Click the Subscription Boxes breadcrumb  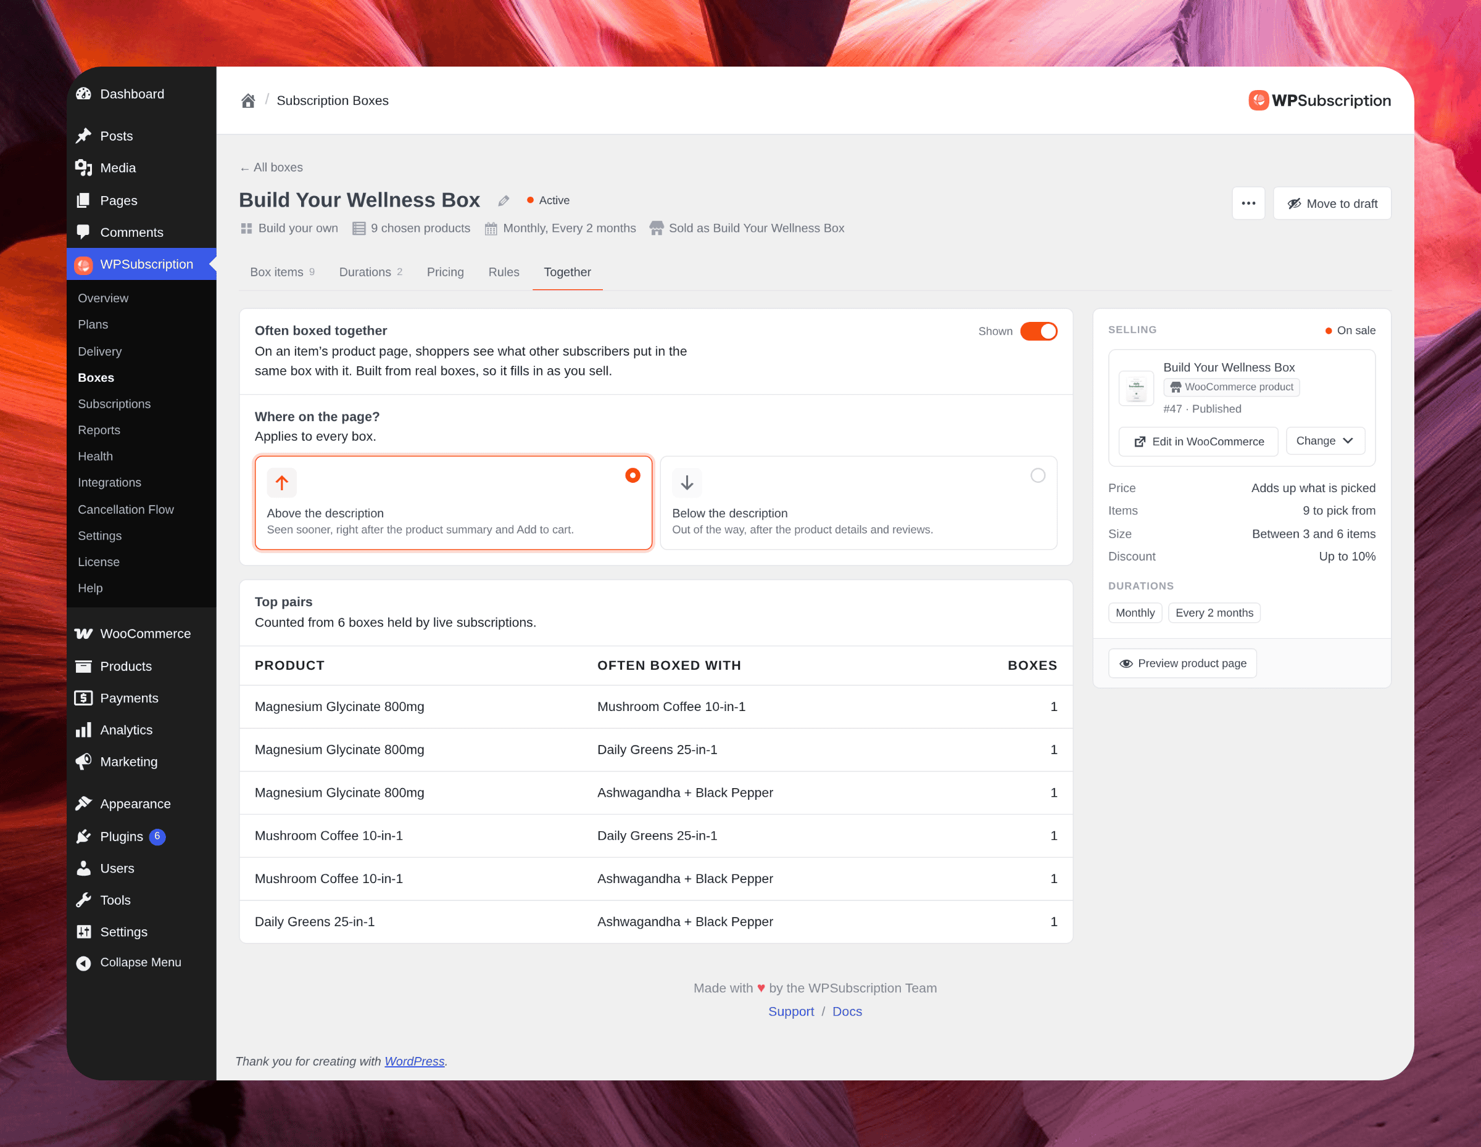click(x=332, y=101)
